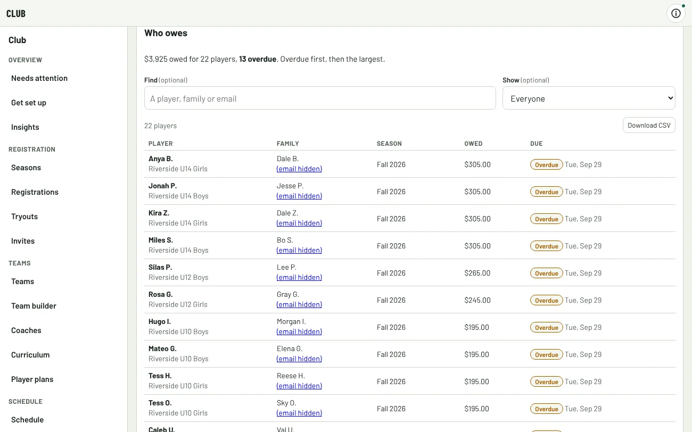Open the Show filter dropdown
Image resolution: width=692 pixels, height=432 pixels.
pos(589,98)
